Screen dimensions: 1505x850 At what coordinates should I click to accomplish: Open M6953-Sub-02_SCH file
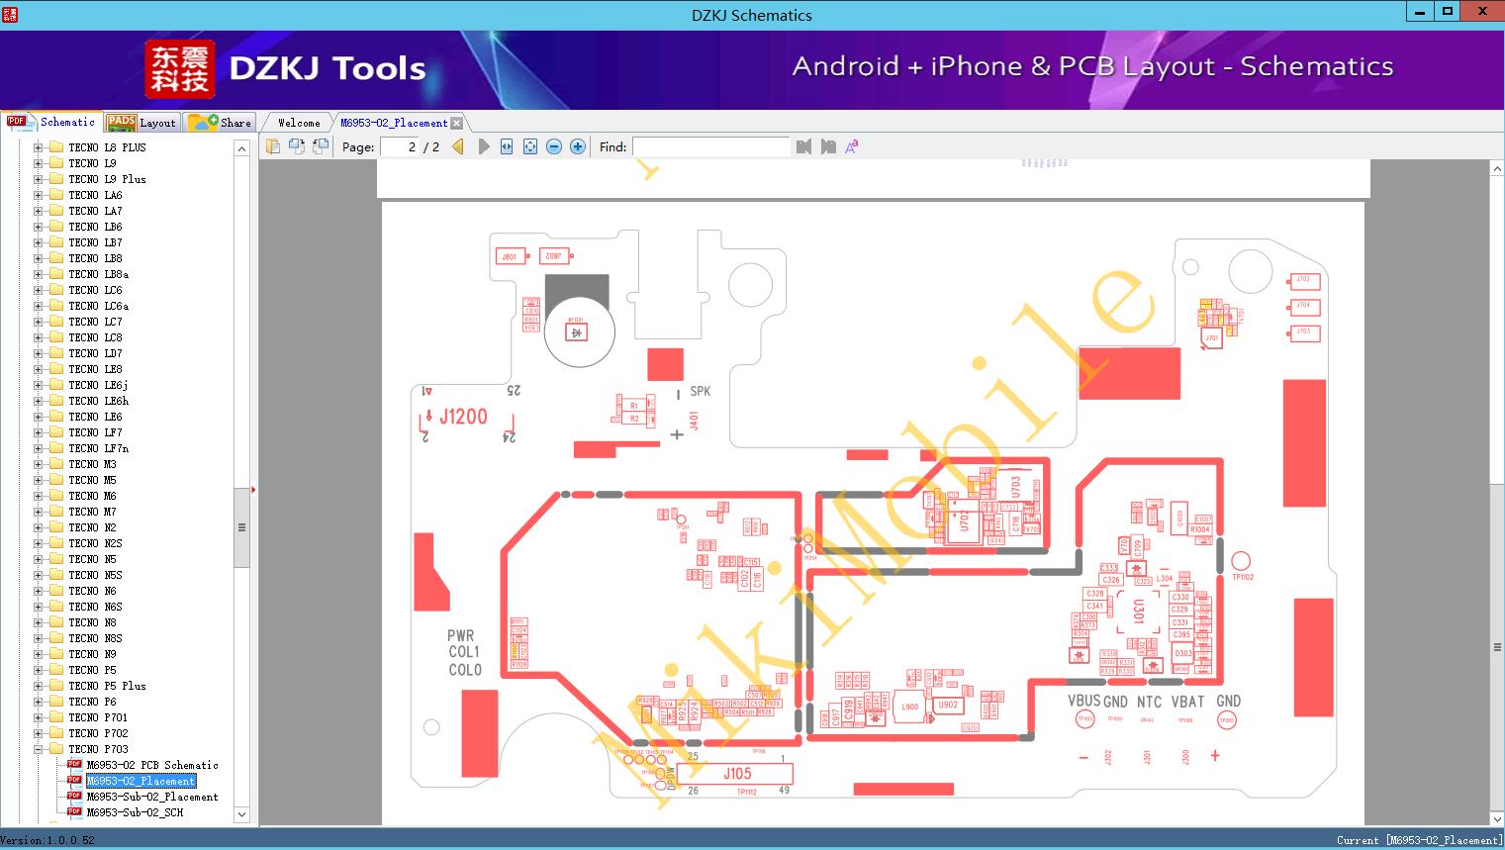[135, 812]
